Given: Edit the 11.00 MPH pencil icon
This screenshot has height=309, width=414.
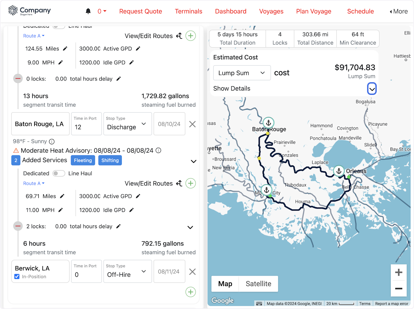Looking at the screenshot, I should click(61, 210).
